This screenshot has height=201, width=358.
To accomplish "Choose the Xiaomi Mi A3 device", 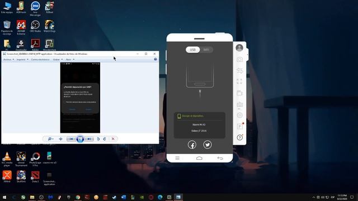I will click(x=199, y=125).
